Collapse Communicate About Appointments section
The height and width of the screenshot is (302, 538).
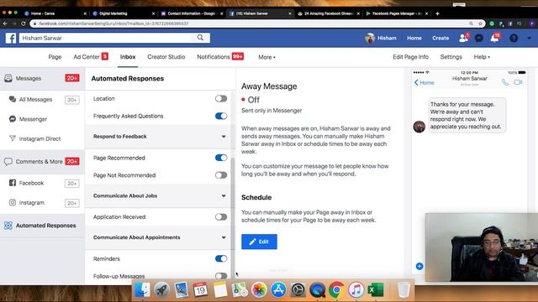tap(224, 237)
